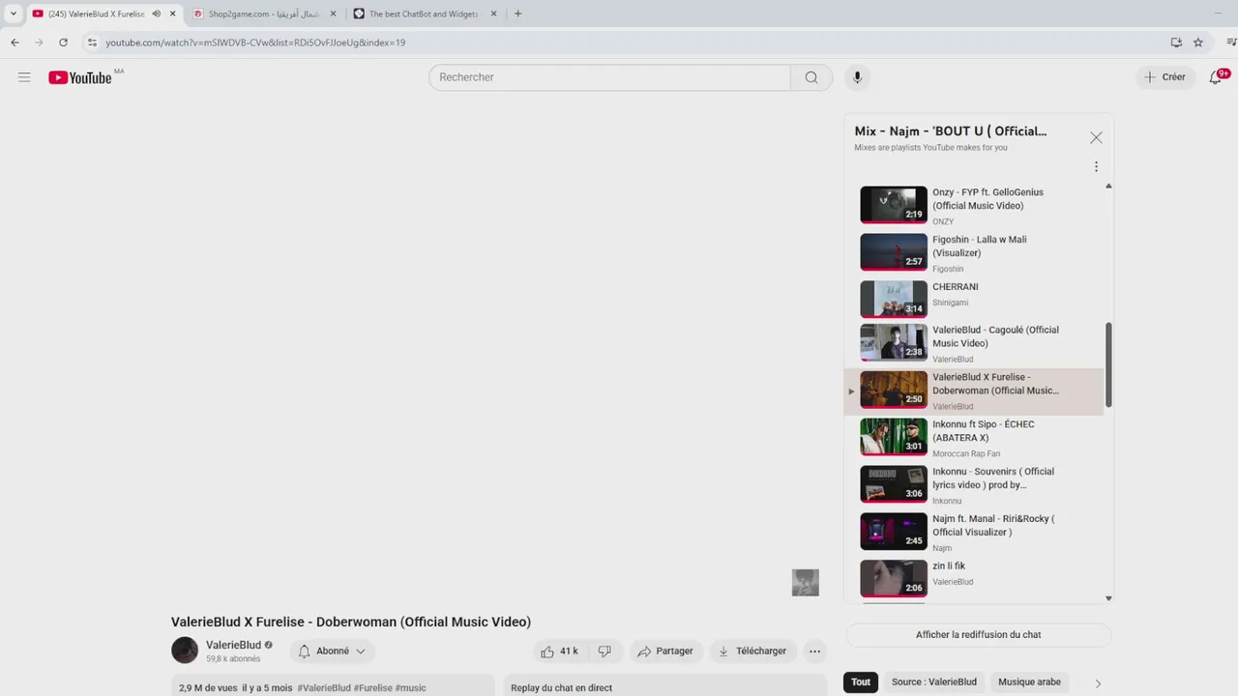Close the ValerieBlud YouTube tab
The height and width of the screenshot is (696, 1238).
click(x=173, y=14)
